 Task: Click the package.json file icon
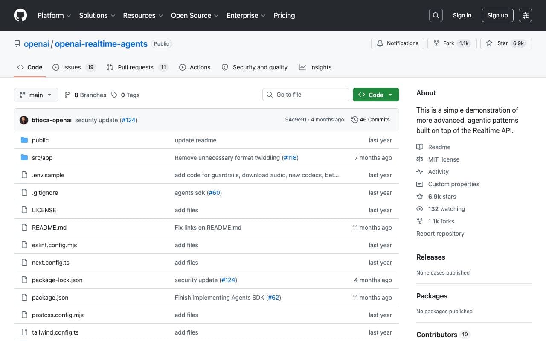tap(24, 298)
